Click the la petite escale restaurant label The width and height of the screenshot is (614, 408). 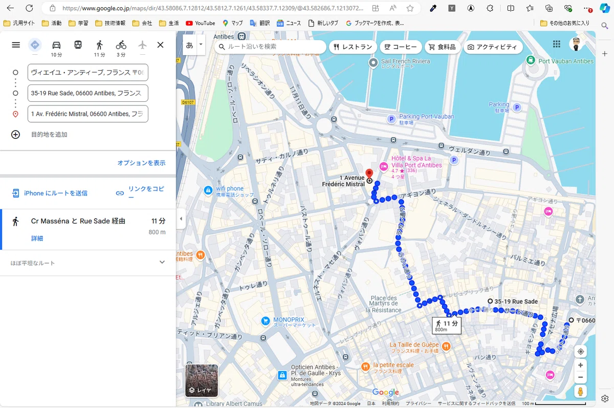click(x=393, y=365)
